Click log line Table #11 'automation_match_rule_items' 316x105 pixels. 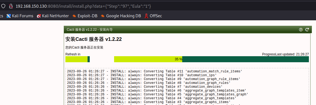155,71
